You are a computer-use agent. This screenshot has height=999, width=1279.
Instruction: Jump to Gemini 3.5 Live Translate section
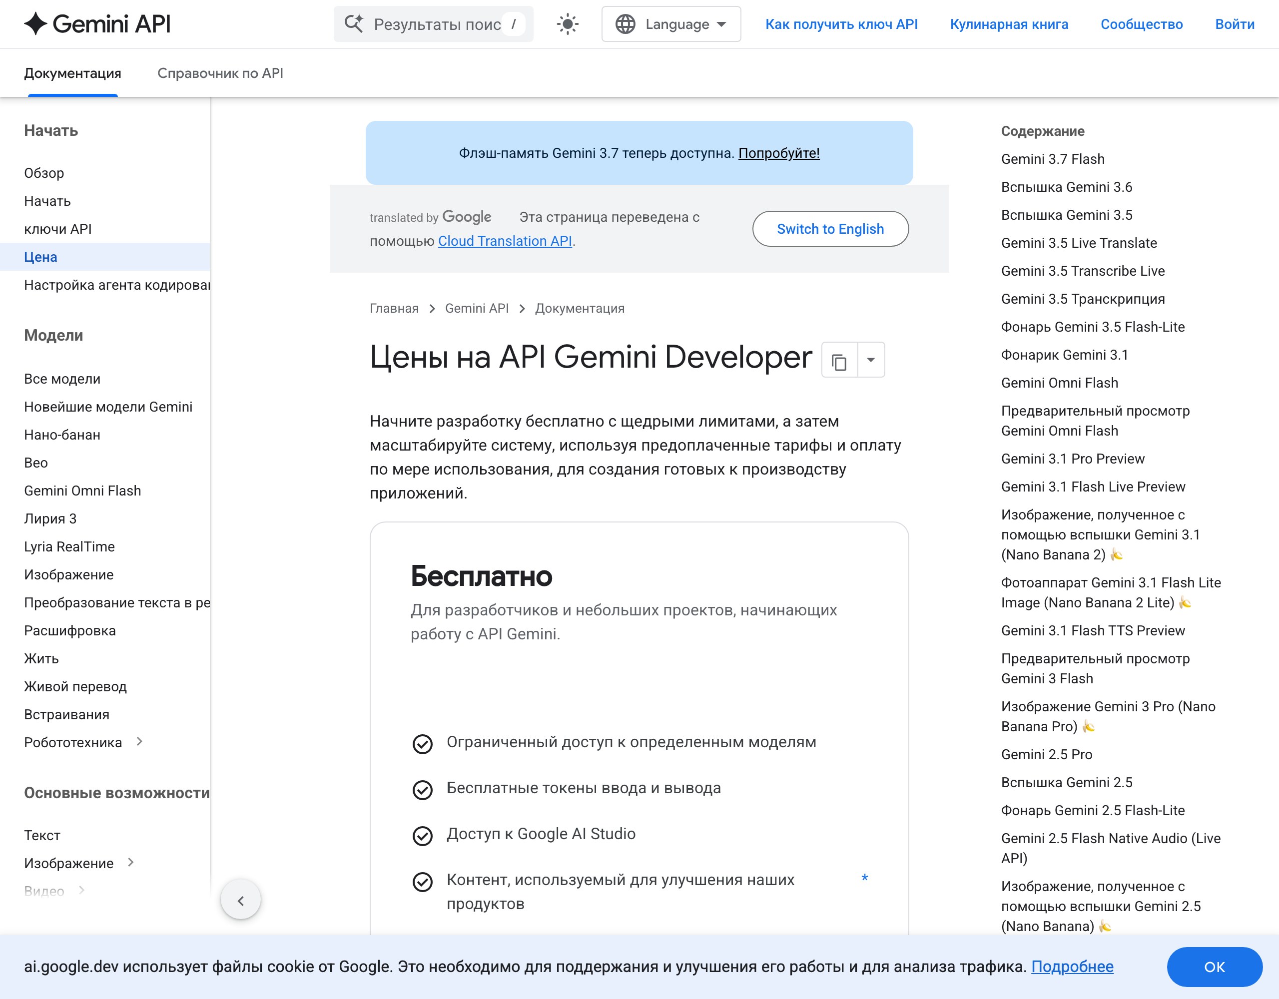pyautogui.click(x=1079, y=243)
